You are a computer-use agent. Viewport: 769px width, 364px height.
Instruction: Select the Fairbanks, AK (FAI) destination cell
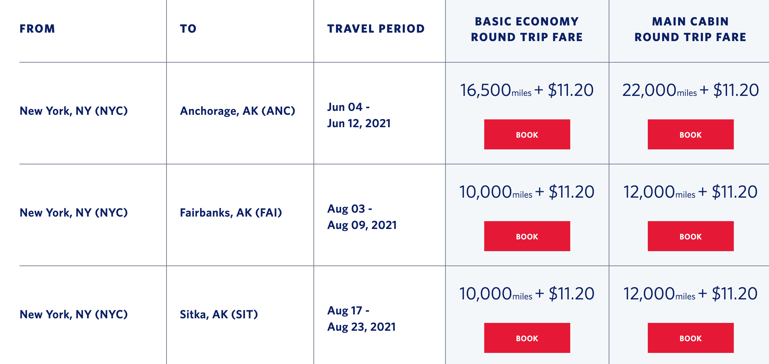[231, 213]
